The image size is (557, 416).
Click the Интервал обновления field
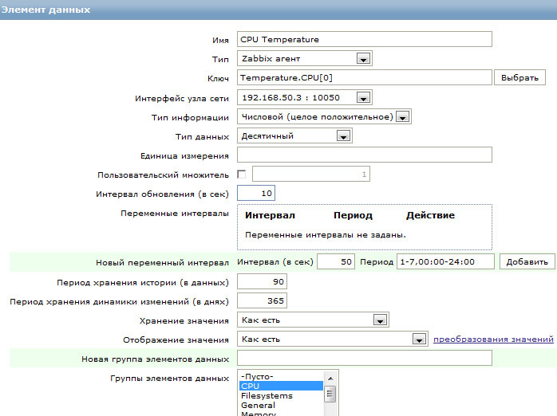tap(256, 194)
